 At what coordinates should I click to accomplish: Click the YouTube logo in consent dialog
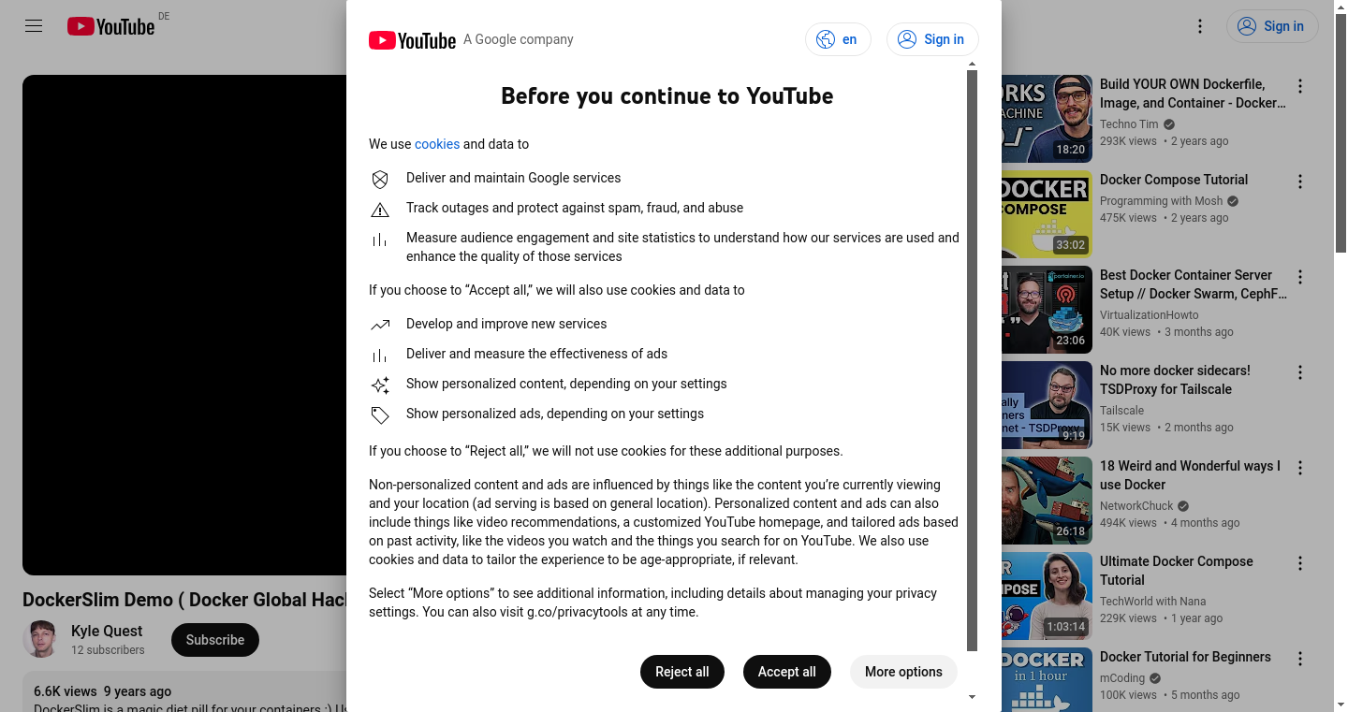tap(412, 40)
